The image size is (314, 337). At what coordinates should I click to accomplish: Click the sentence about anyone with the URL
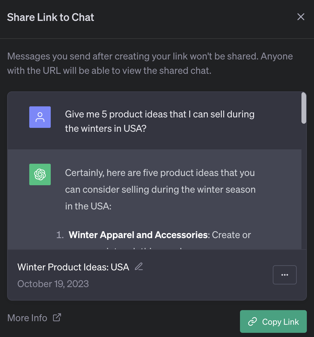click(x=109, y=71)
